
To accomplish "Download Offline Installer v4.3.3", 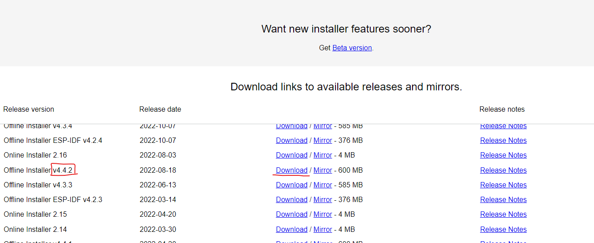I will 291,185.
